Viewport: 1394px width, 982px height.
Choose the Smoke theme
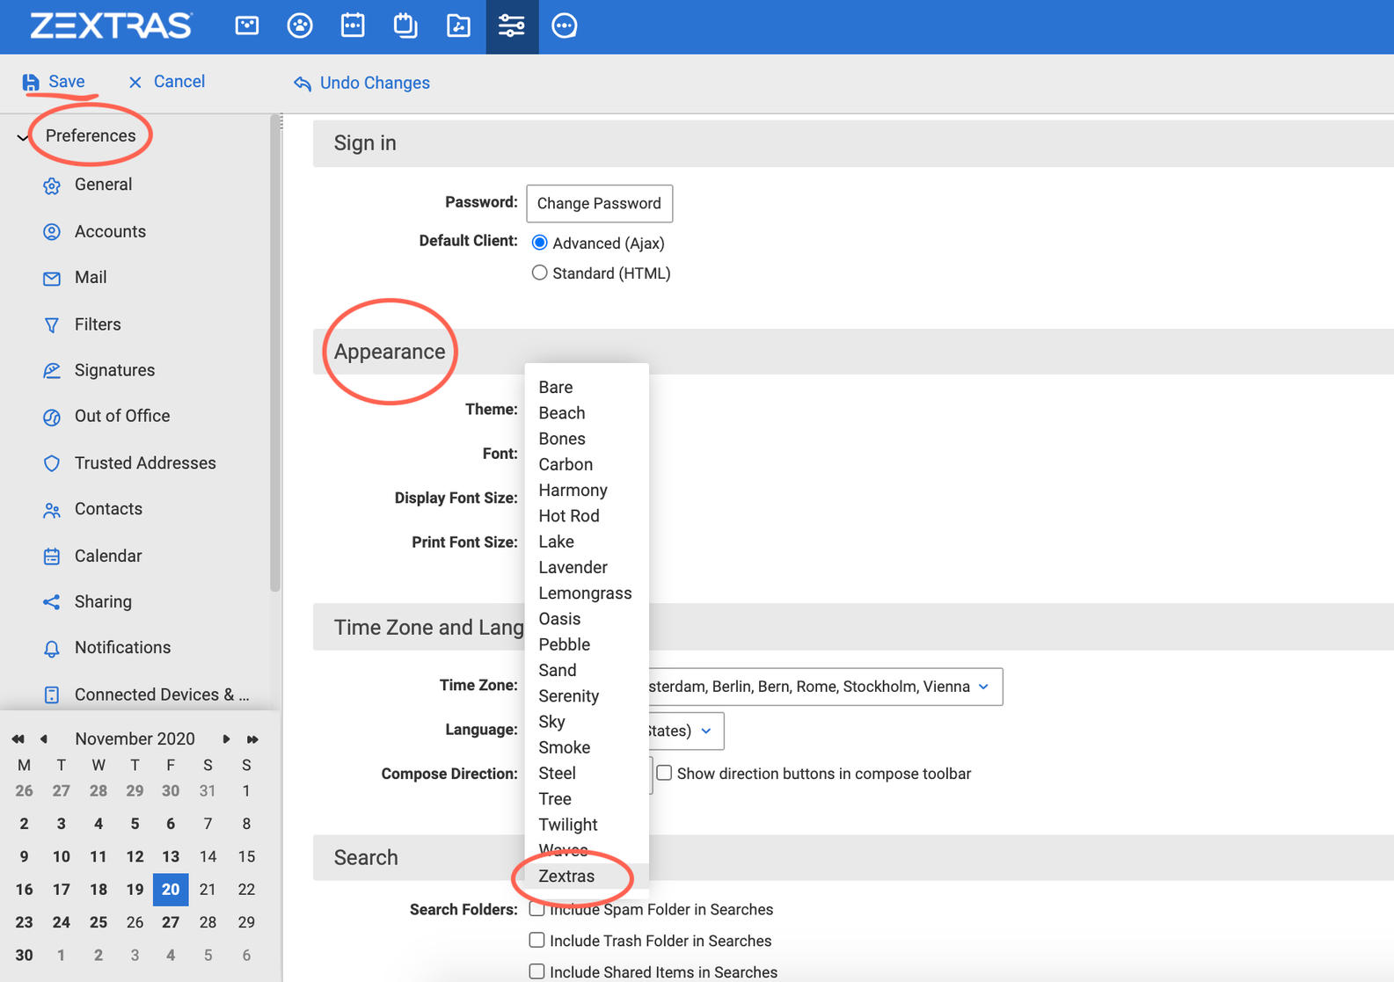tap(587, 747)
